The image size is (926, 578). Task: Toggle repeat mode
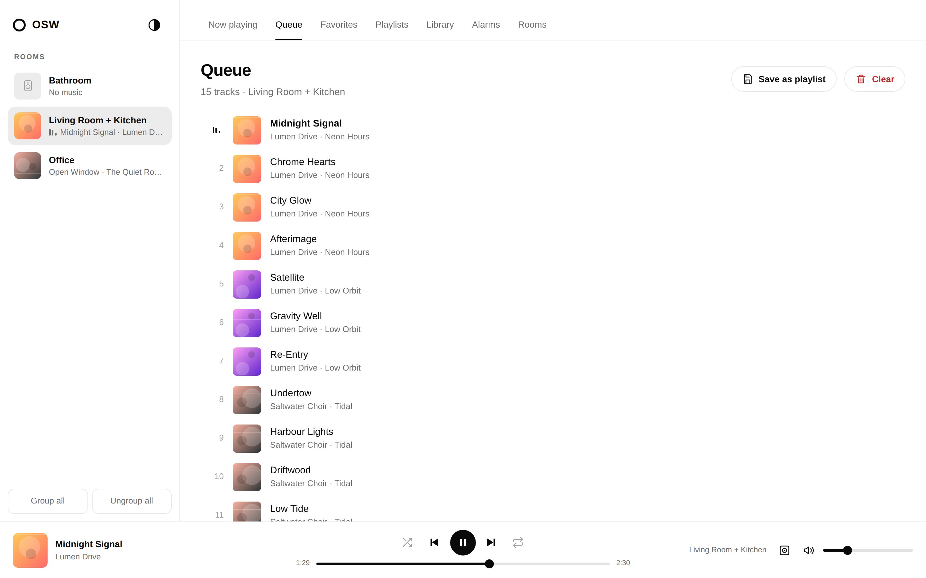(x=518, y=542)
